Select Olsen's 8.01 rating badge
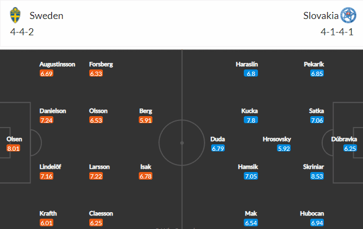Image resolution: width=363 pixels, height=229 pixels. pos(14,149)
